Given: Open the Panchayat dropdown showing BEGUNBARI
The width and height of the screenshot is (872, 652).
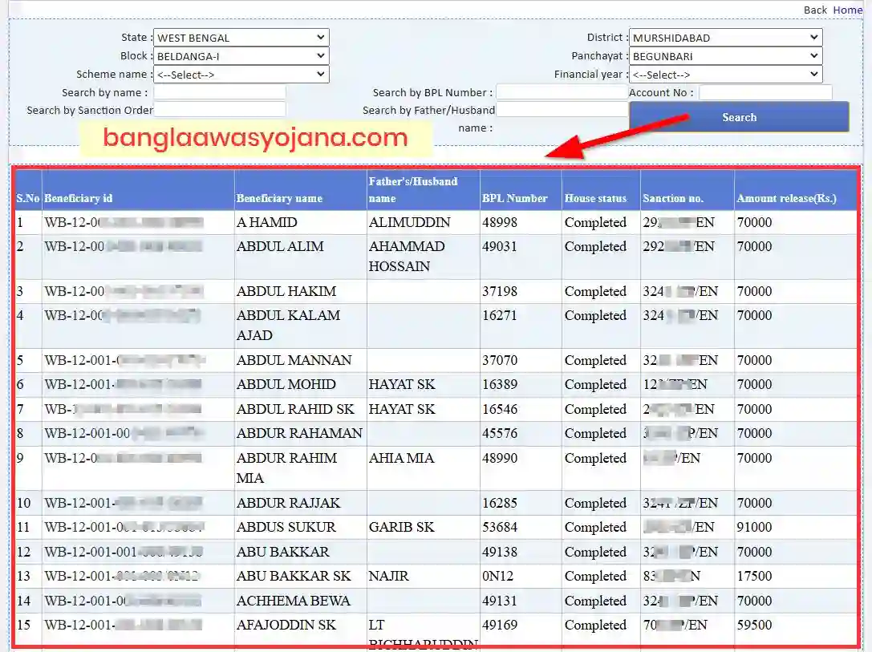Looking at the screenshot, I should click(725, 56).
